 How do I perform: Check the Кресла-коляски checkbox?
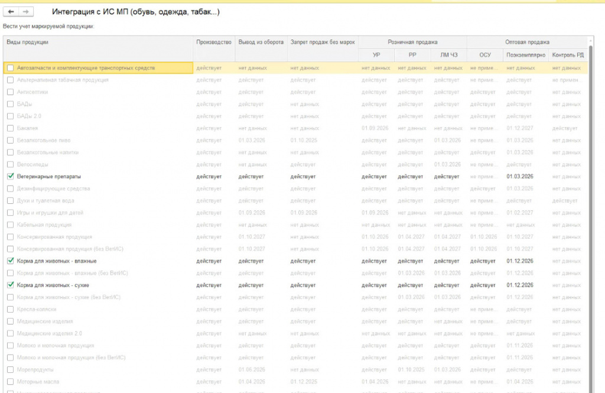(x=11, y=309)
